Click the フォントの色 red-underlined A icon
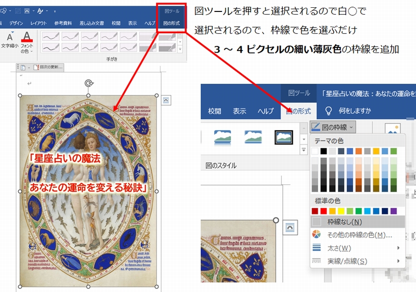Screen dimensions: 416x292 point(27,37)
